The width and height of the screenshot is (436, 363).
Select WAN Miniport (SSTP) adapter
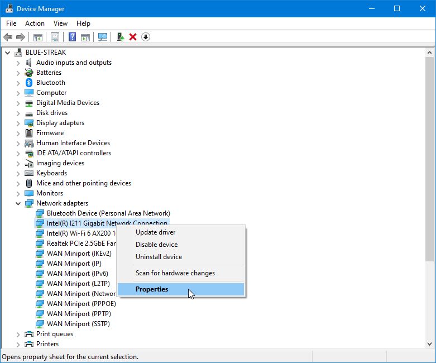pos(78,324)
